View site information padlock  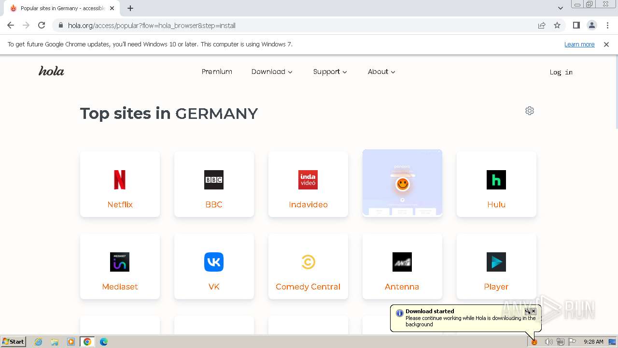(61, 25)
